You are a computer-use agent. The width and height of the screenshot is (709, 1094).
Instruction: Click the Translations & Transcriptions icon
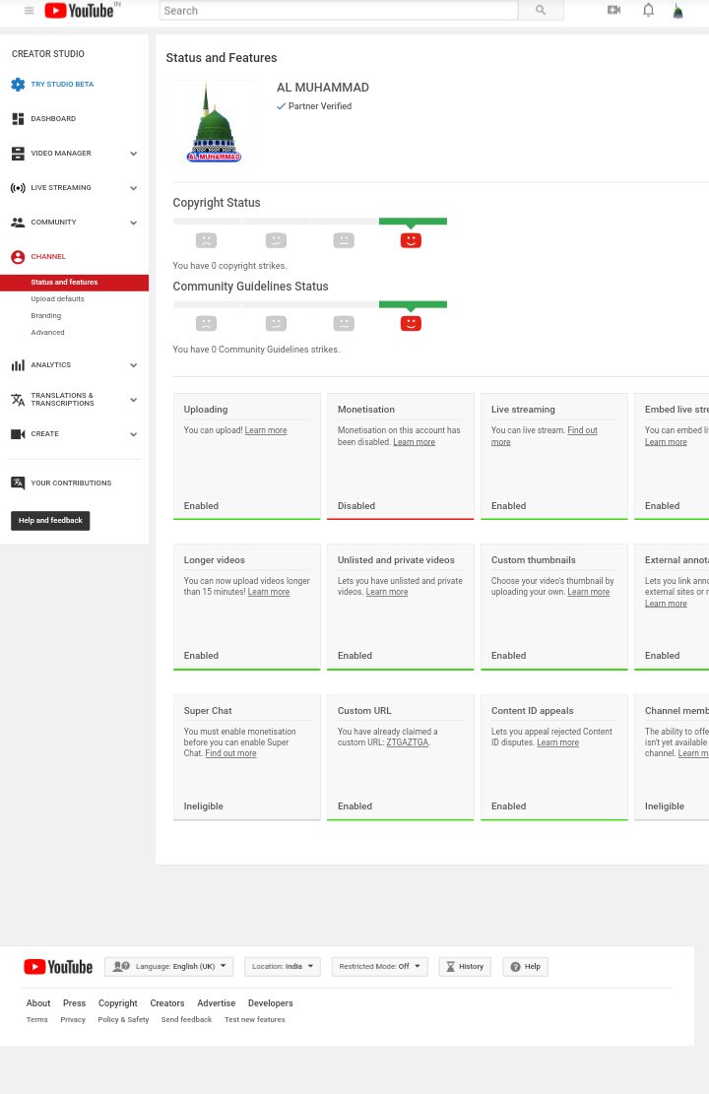[x=18, y=399]
